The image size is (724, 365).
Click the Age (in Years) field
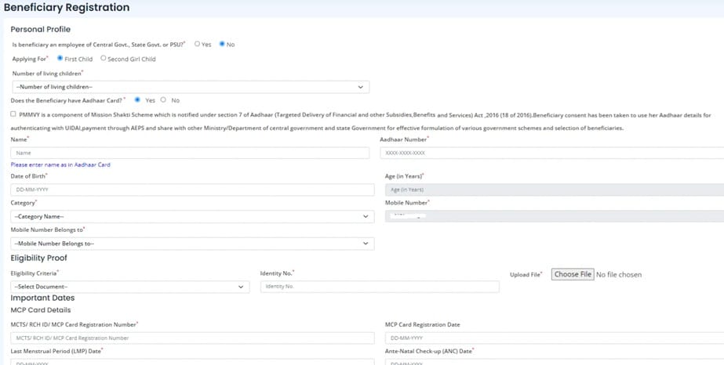click(x=555, y=190)
